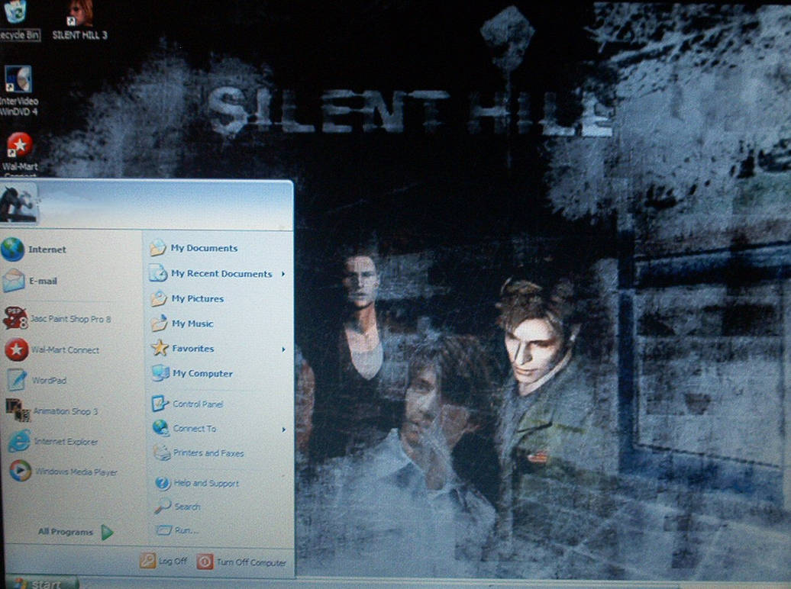The image size is (791, 589).
Task: Click the Start button on the taskbar
Action: (x=40, y=582)
